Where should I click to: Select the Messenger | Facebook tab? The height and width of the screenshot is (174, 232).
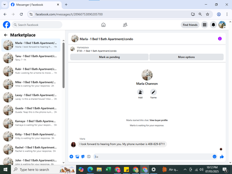35,5
